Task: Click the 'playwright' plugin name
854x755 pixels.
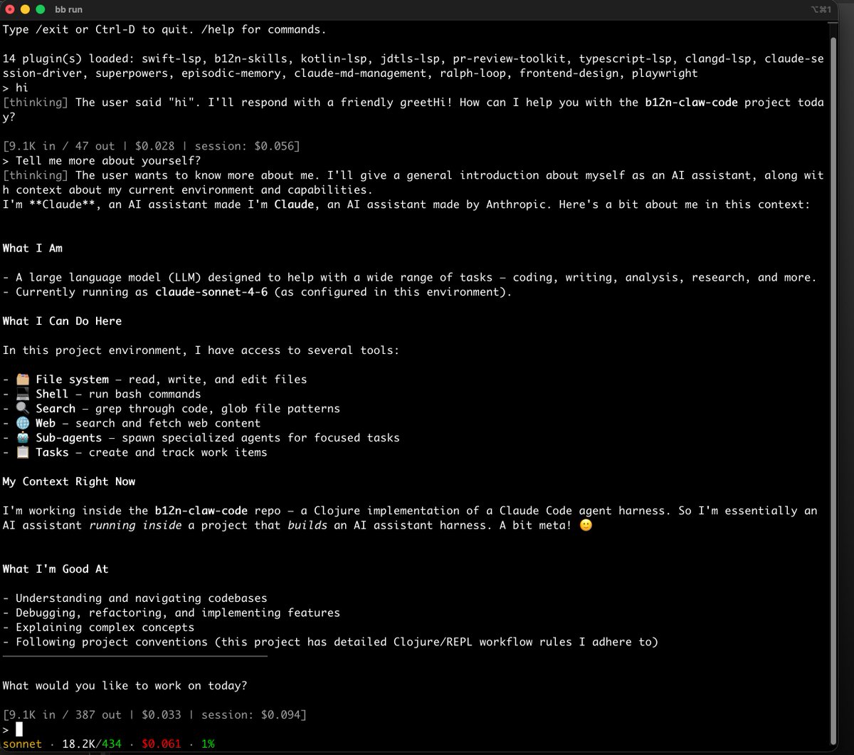Action: (665, 74)
